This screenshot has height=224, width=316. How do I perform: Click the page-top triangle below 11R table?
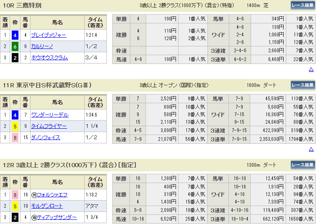[x=311, y=149]
